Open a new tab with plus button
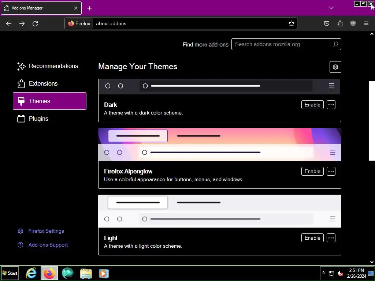The height and width of the screenshot is (281, 375). pyautogui.click(x=89, y=8)
